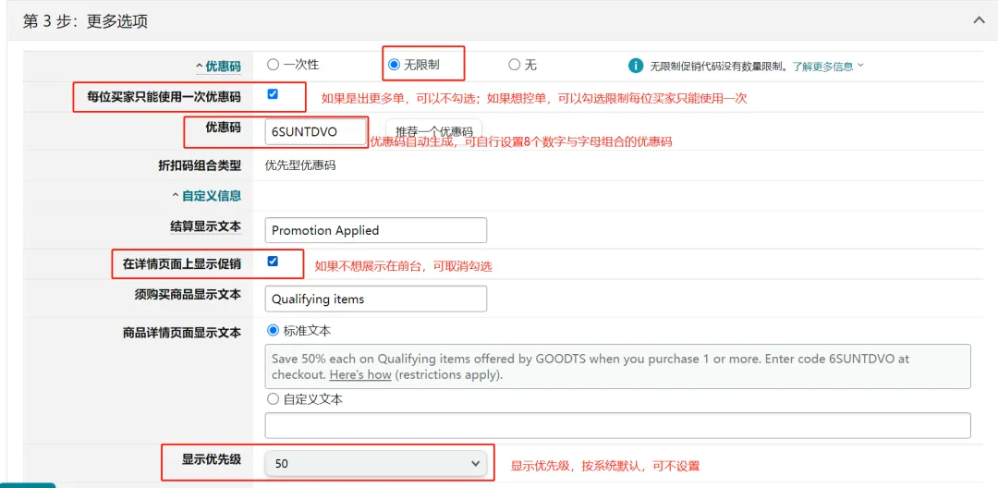998x488 pixels.
Task: Collapse the 优惠码 section heading
Action: (218, 66)
